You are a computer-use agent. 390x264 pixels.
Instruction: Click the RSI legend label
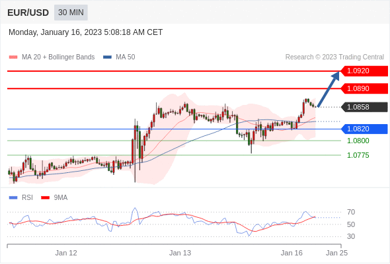(27, 198)
